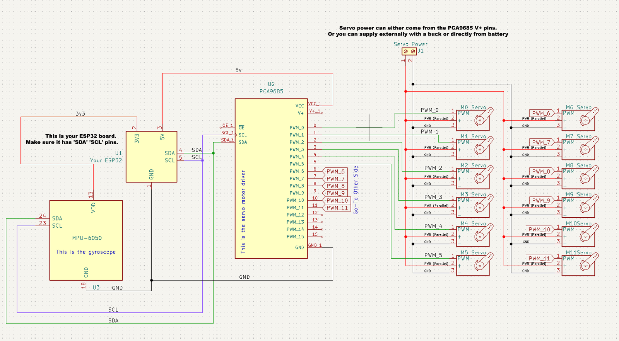Select the 'PWM_13' pin name in U2
The image size is (619, 341).
295,222
